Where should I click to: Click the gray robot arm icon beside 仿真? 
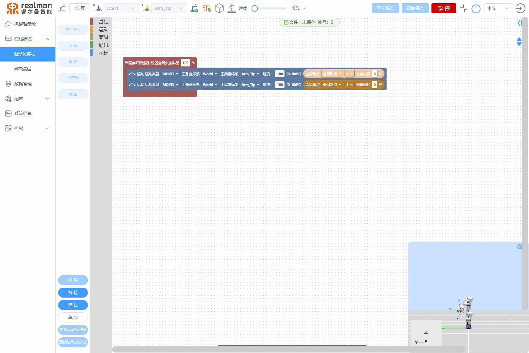[x=62, y=8]
